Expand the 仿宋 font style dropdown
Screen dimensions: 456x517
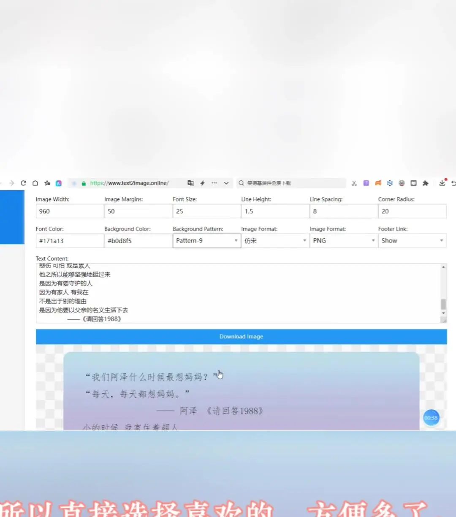(x=275, y=240)
